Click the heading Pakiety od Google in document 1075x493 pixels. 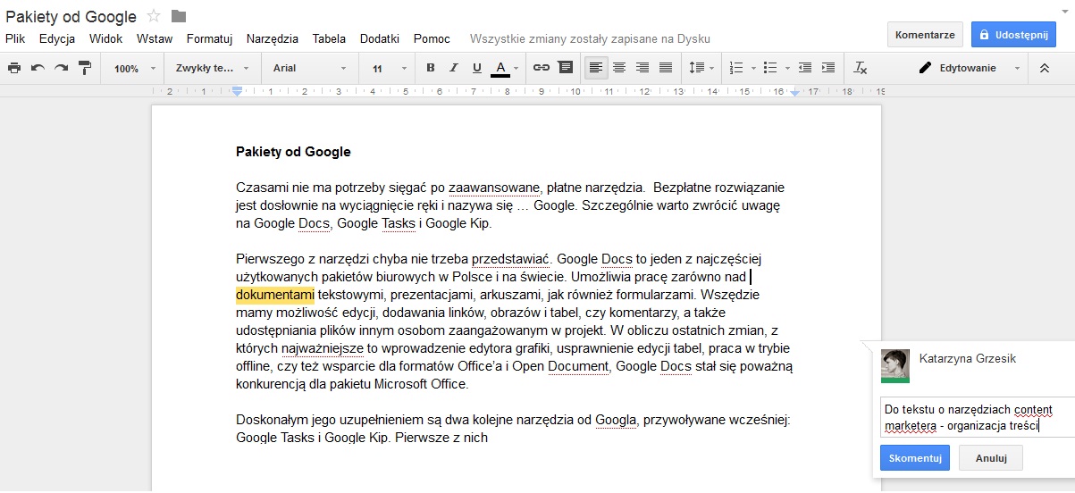point(293,152)
